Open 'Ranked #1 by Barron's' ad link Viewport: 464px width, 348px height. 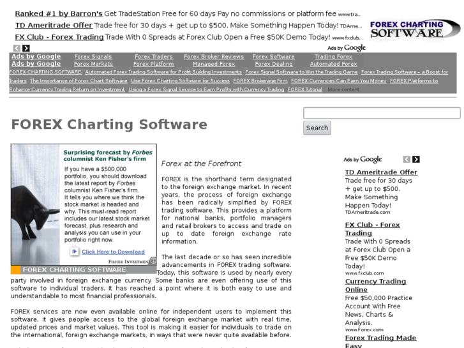[x=59, y=13]
